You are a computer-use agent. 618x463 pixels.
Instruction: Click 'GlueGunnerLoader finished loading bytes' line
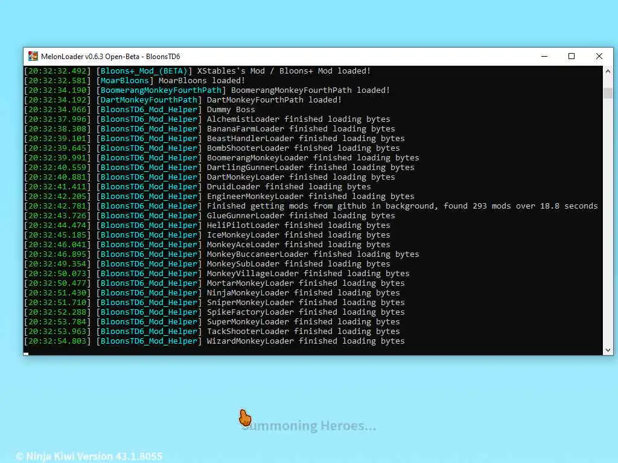(301, 215)
